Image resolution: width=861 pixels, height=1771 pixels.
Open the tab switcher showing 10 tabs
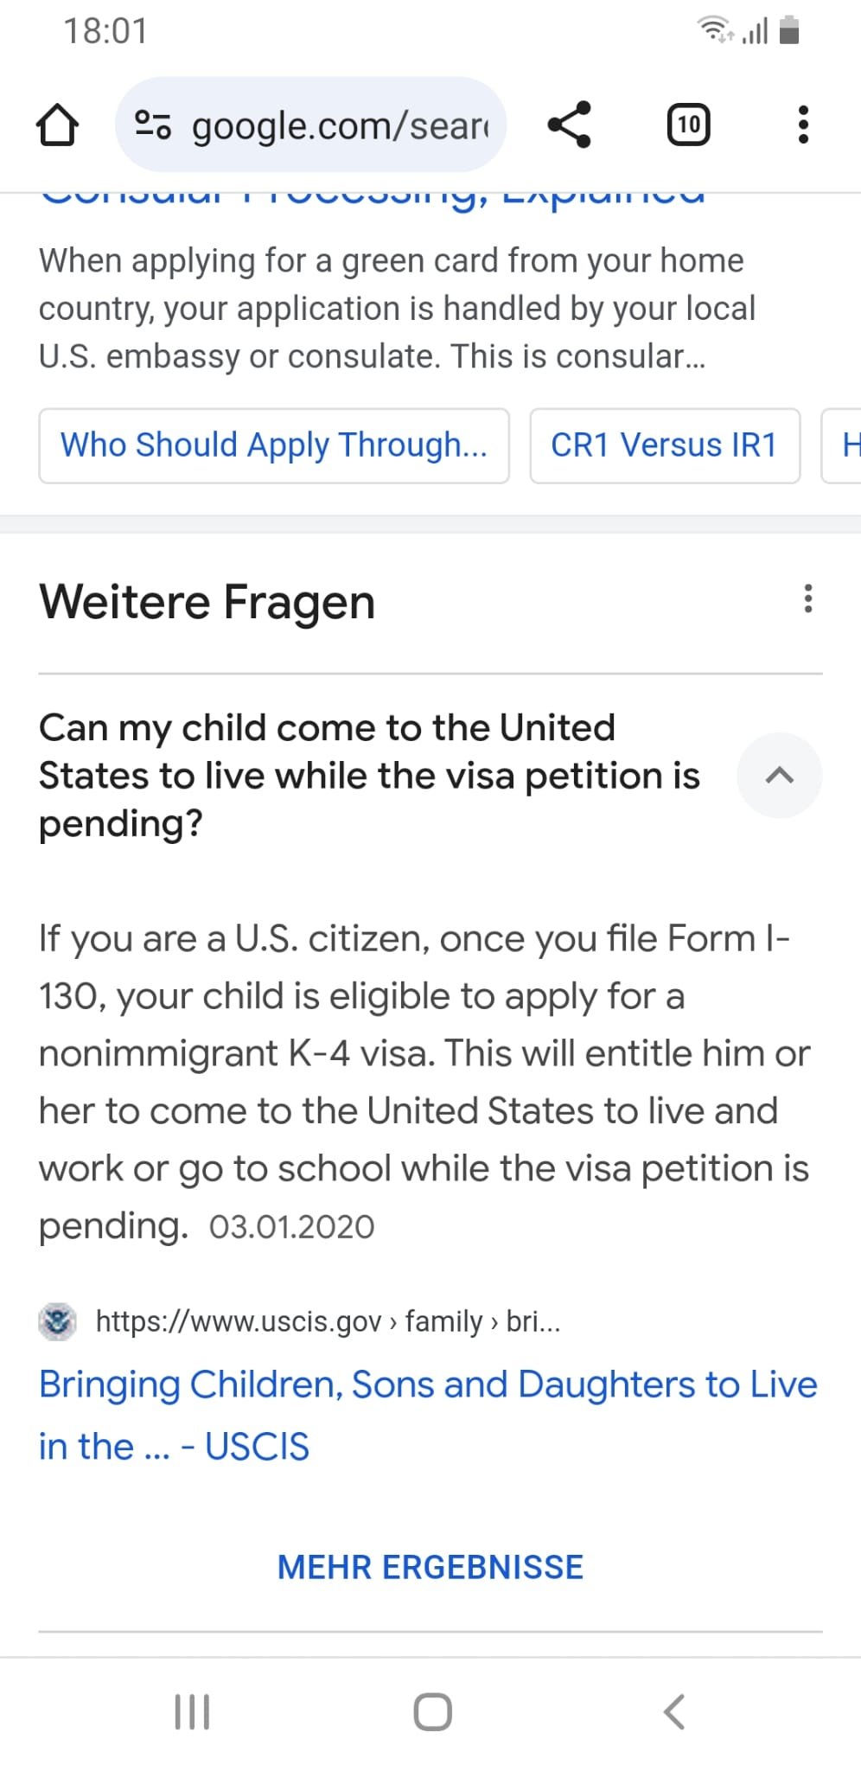pos(688,125)
